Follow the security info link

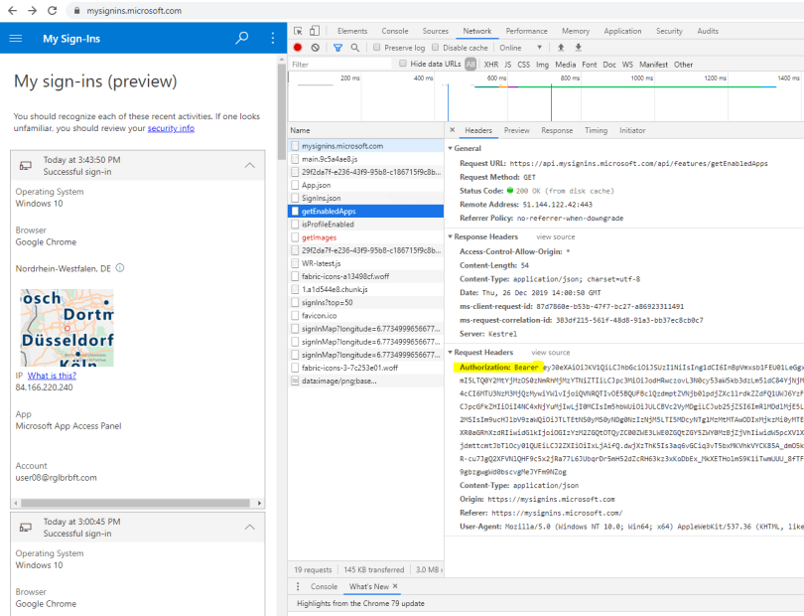(x=171, y=128)
